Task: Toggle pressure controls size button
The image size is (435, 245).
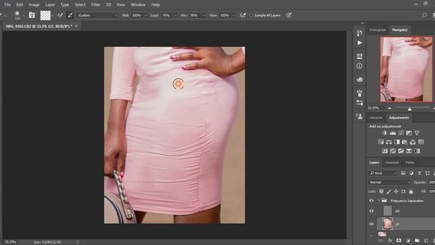Action: pyautogui.click(x=289, y=15)
